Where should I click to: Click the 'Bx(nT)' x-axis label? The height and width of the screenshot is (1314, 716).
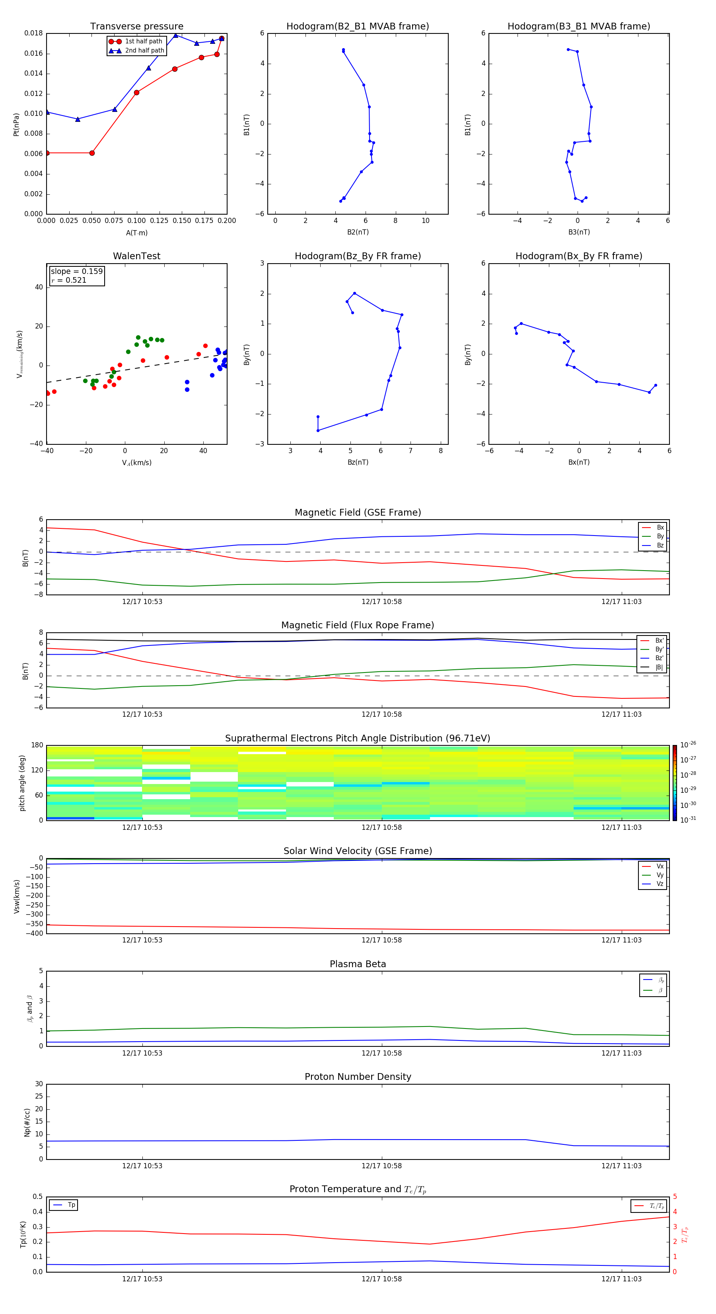pos(579,462)
